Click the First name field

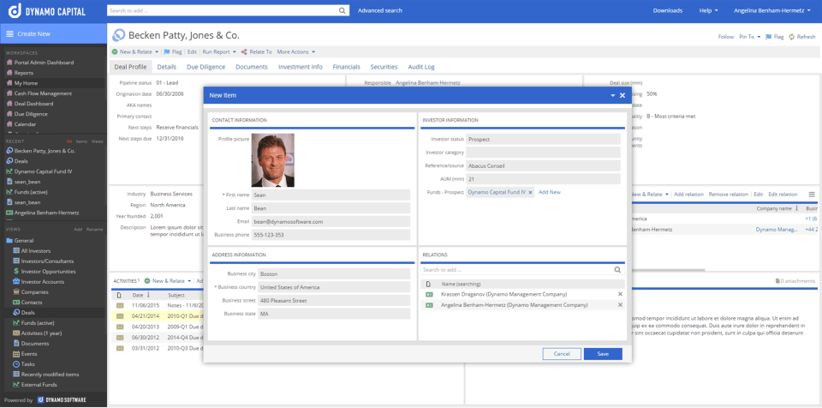[331, 195]
